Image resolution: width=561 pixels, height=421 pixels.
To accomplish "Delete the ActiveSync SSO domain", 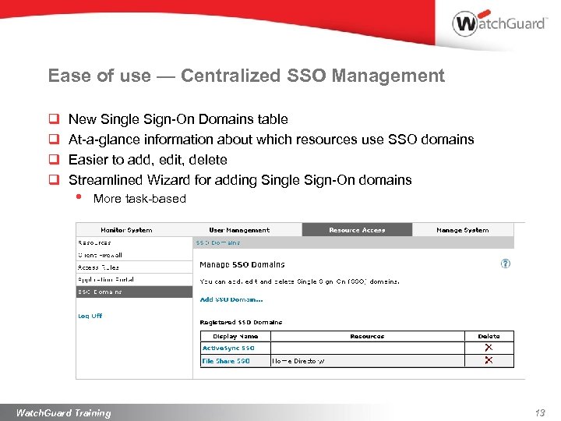I will coord(489,347).
